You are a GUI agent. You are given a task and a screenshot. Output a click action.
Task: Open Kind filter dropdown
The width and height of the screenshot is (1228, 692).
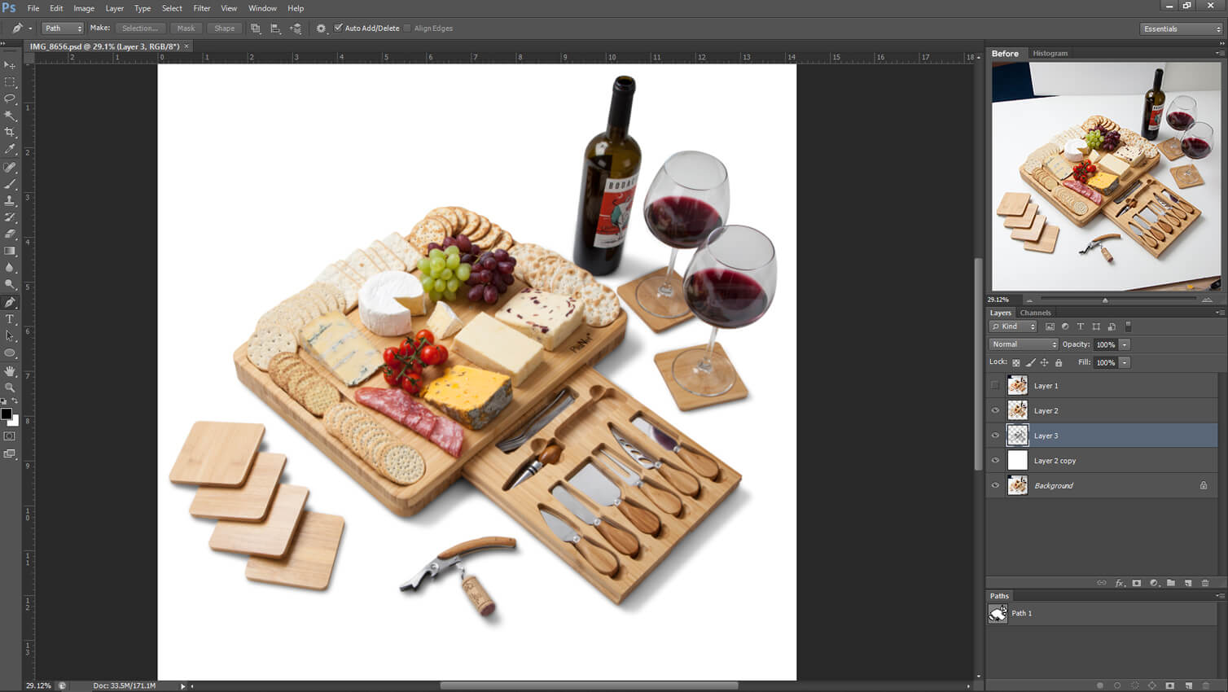pos(1013,326)
